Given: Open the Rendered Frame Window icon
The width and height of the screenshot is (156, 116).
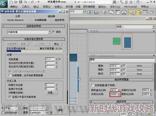Looking at the screenshot, I should coord(145,13).
